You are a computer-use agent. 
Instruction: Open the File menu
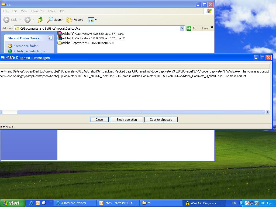(5, 11)
